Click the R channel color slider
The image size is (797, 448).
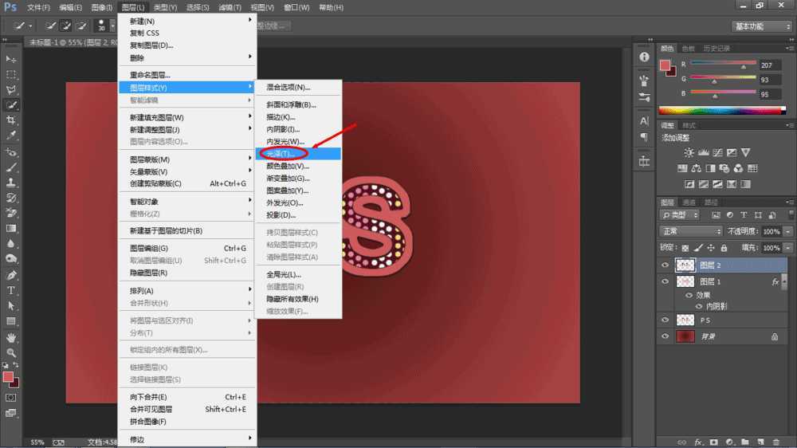point(724,63)
